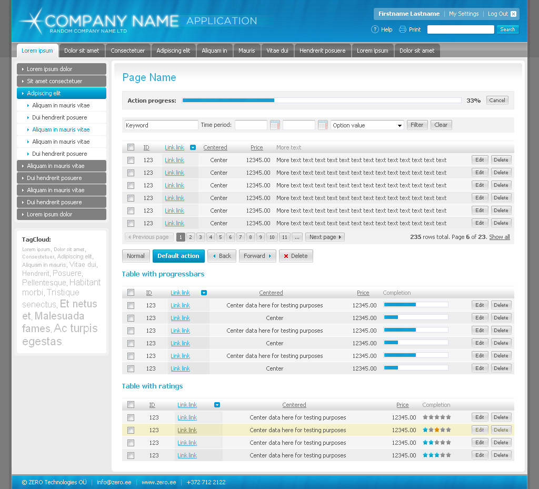Jump to page 2 in the pagination
This screenshot has height=489, width=539.
coord(191,237)
